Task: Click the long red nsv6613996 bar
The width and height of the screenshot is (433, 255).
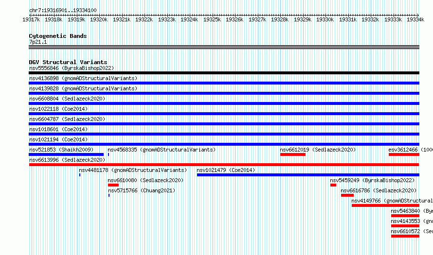Action: (224, 165)
